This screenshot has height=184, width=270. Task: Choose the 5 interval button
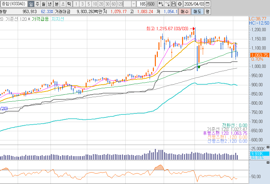click(x=89, y=4)
